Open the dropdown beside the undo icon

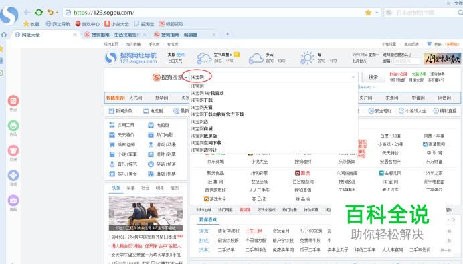click(x=57, y=13)
